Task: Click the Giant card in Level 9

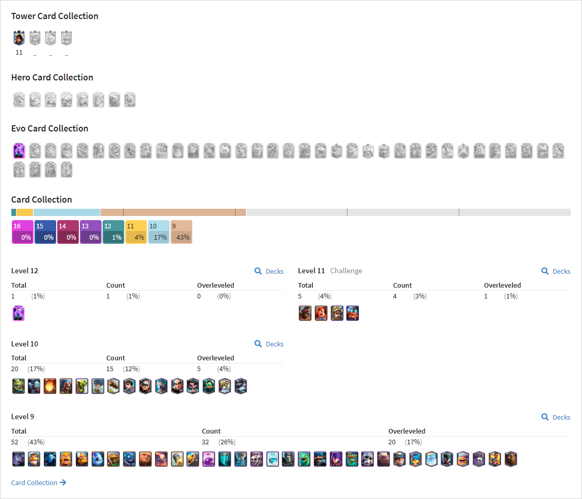Action: [x=145, y=459]
